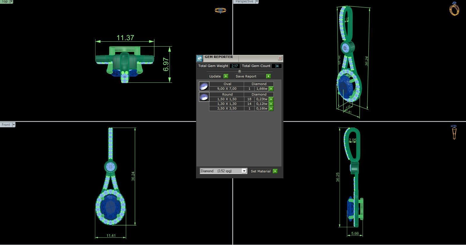Image resolution: width=466 pixels, height=245 pixels.
Task: Close the Gem Reporter window
Action: click(280, 58)
